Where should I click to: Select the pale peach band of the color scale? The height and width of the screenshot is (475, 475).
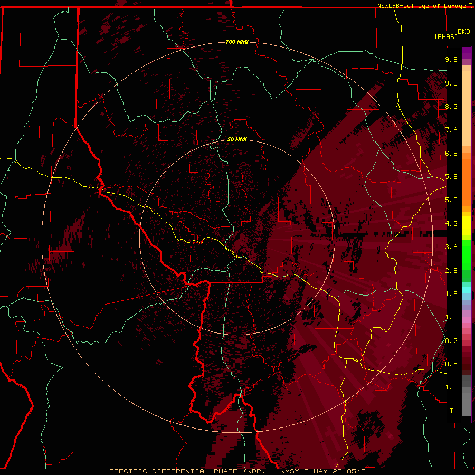point(466,108)
